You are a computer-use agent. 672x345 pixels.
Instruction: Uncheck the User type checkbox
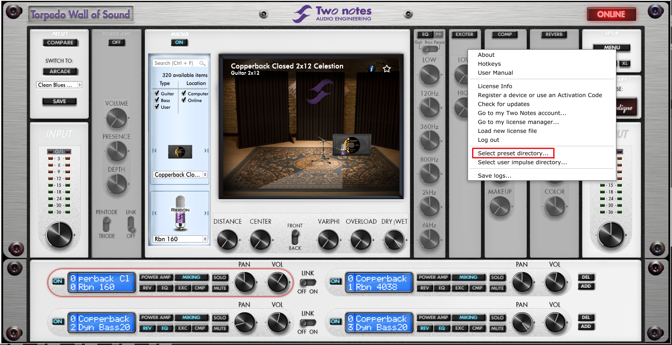tap(157, 107)
